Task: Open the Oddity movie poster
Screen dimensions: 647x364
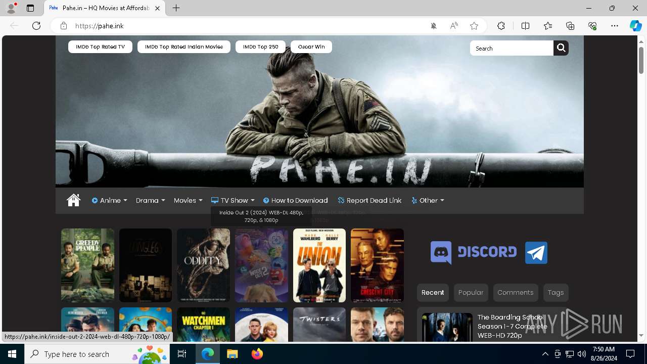Action: tap(203, 265)
